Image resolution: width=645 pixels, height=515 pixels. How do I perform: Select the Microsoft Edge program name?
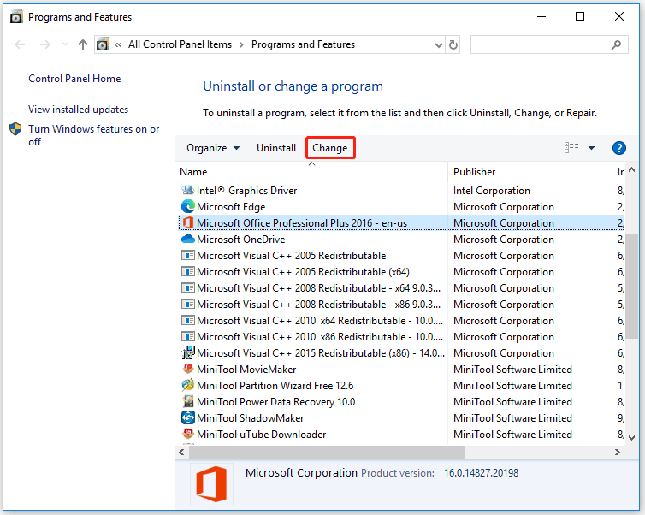(231, 207)
